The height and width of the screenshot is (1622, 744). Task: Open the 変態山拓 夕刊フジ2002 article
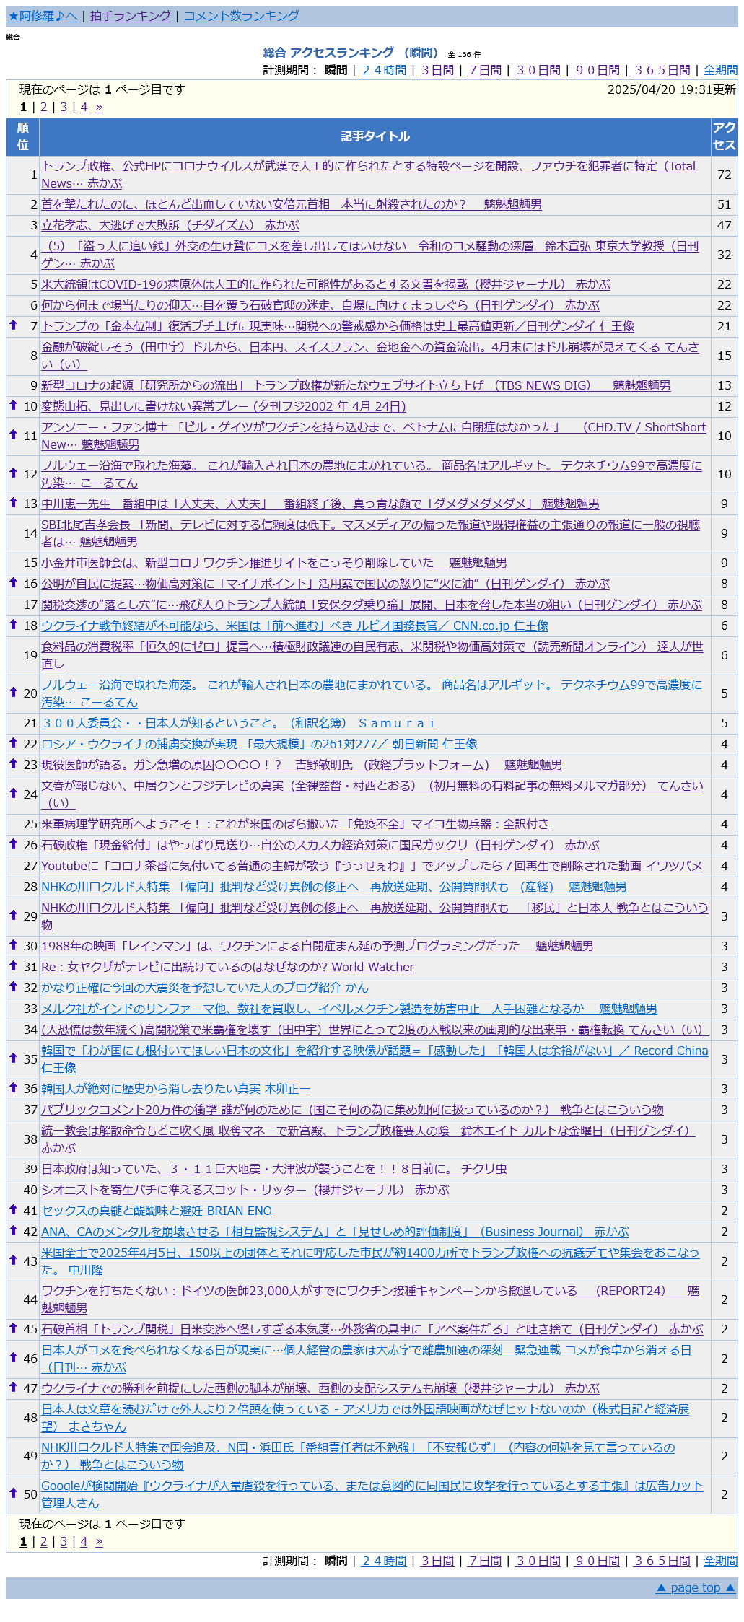tap(224, 406)
